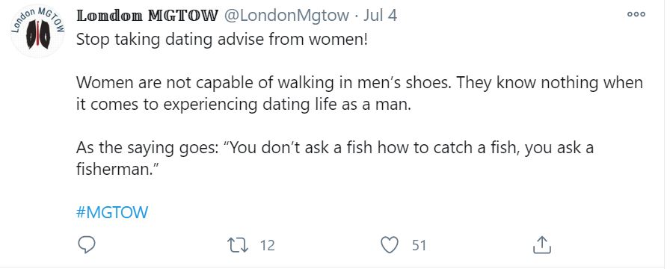
Task: Click 'They know nothing when' phrase
Action: pos(550,82)
